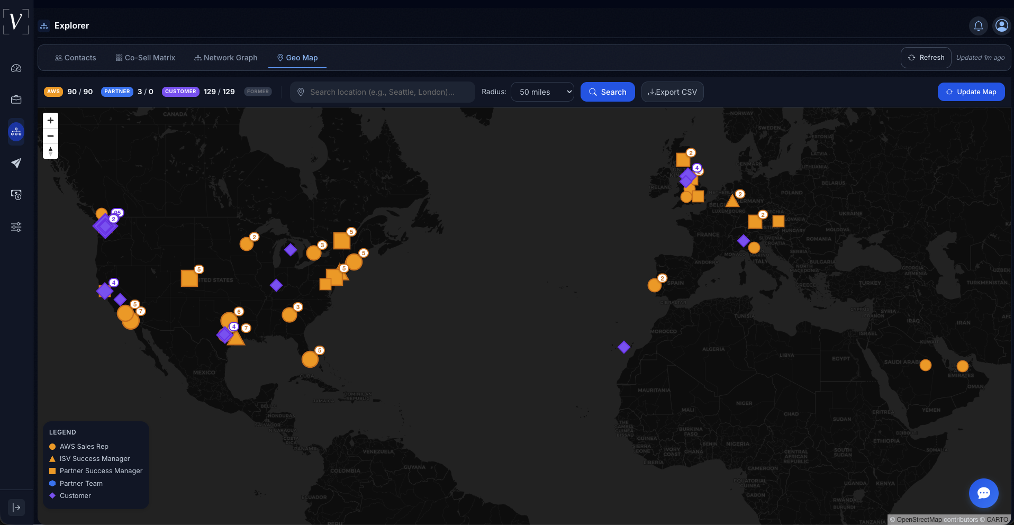Click the orange square cluster in Scotland

pos(683,159)
